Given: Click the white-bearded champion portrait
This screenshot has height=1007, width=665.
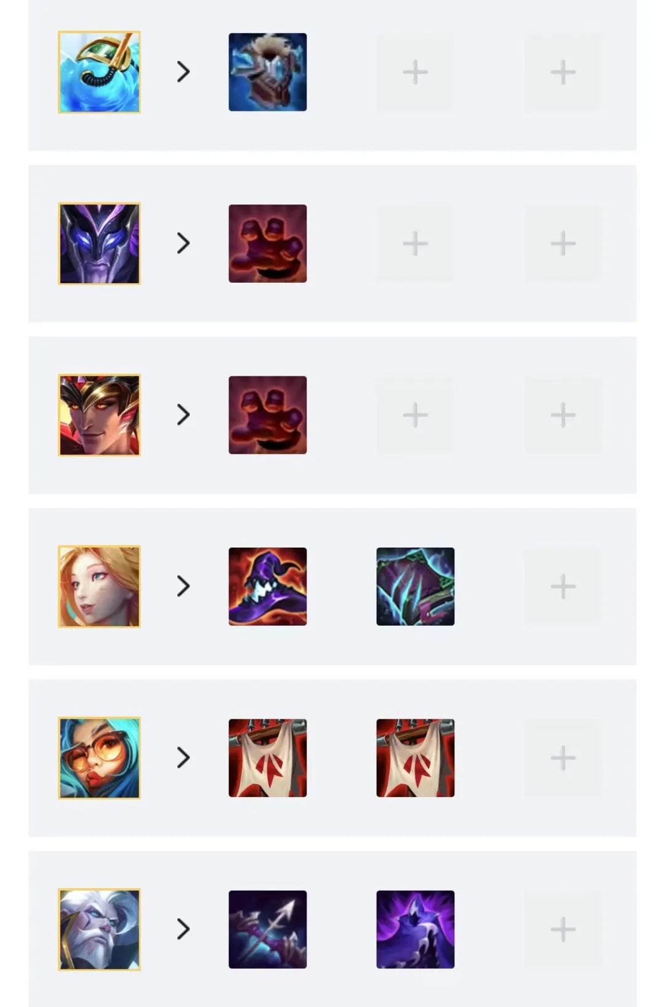Looking at the screenshot, I should coord(99,929).
